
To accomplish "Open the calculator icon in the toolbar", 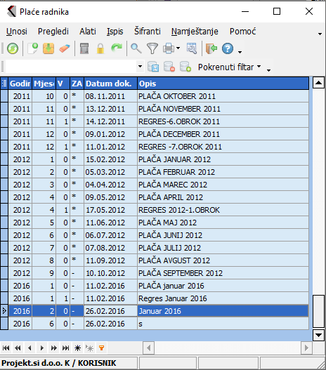I will pyautogui.click(x=84, y=48).
